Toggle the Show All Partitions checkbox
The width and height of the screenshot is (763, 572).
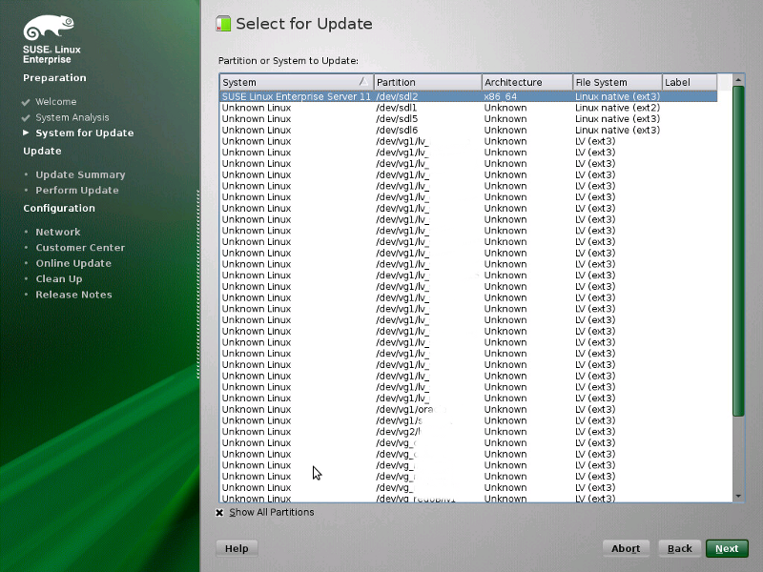pyautogui.click(x=219, y=512)
